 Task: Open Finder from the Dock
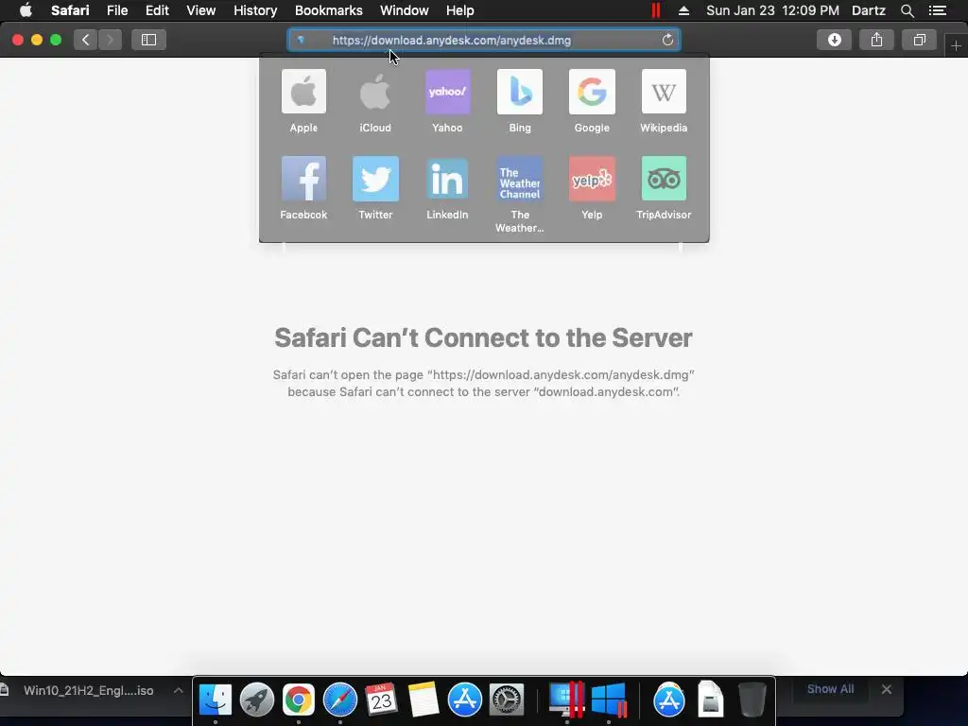click(215, 700)
